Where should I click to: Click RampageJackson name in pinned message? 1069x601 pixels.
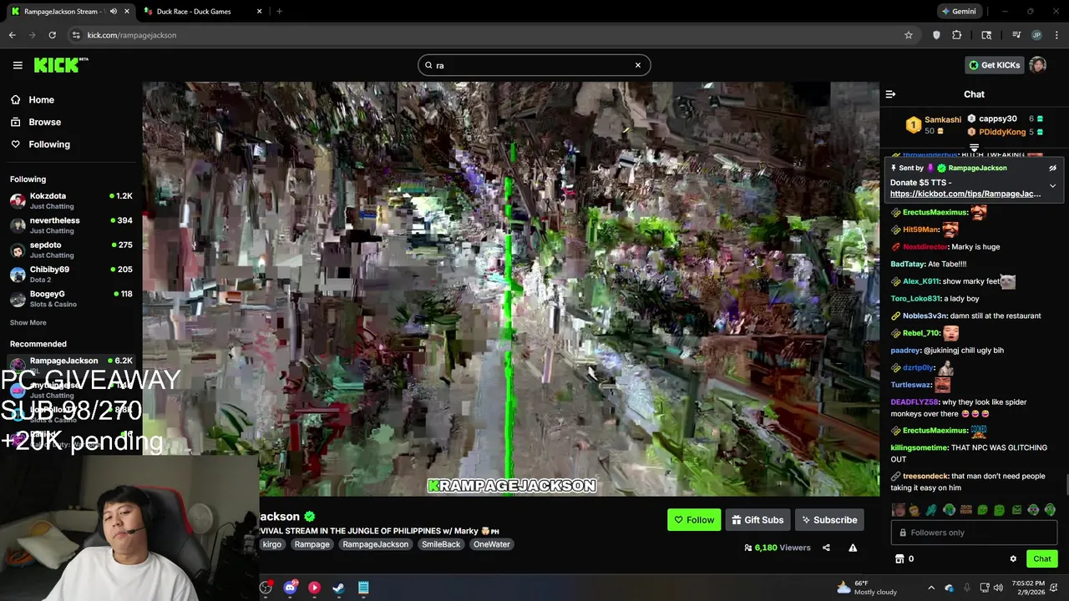[977, 168]
